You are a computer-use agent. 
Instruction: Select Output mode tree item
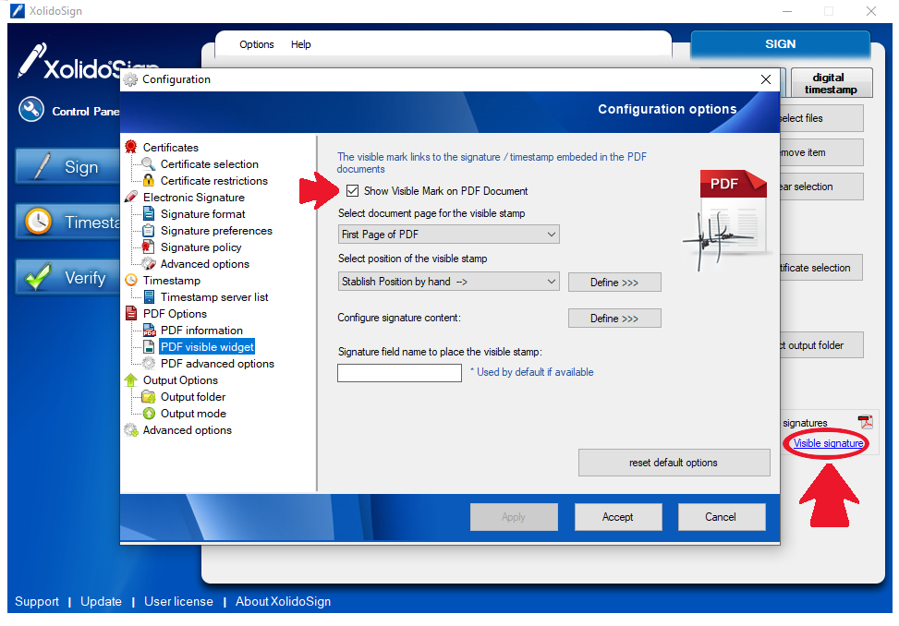click(x=193, y=413)
